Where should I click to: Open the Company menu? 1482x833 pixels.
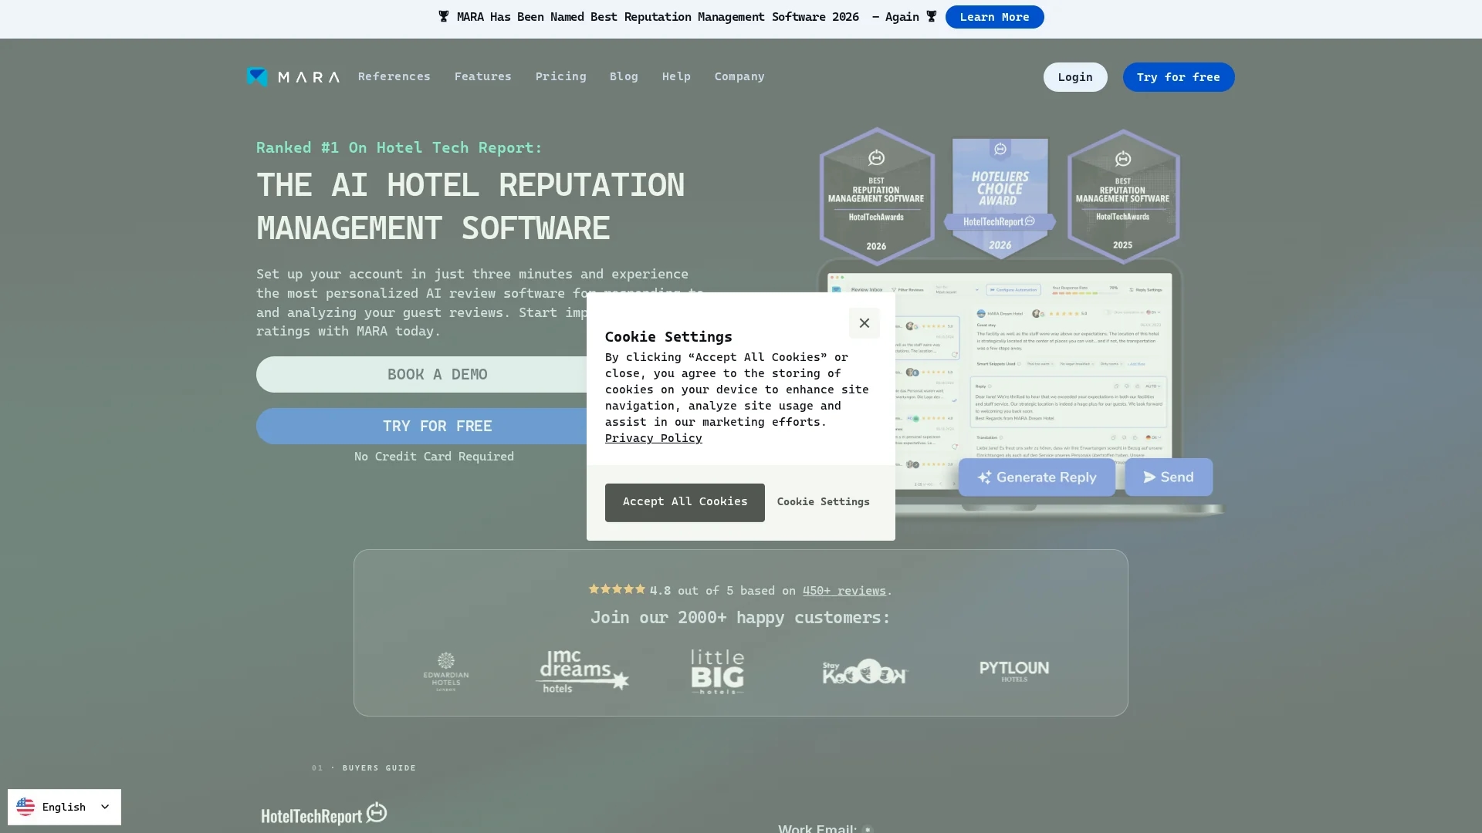point(739,76)
